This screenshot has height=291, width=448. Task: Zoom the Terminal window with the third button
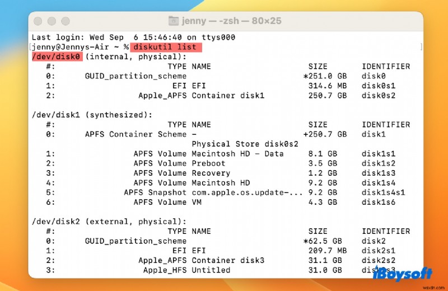click(x=66, y=21)
